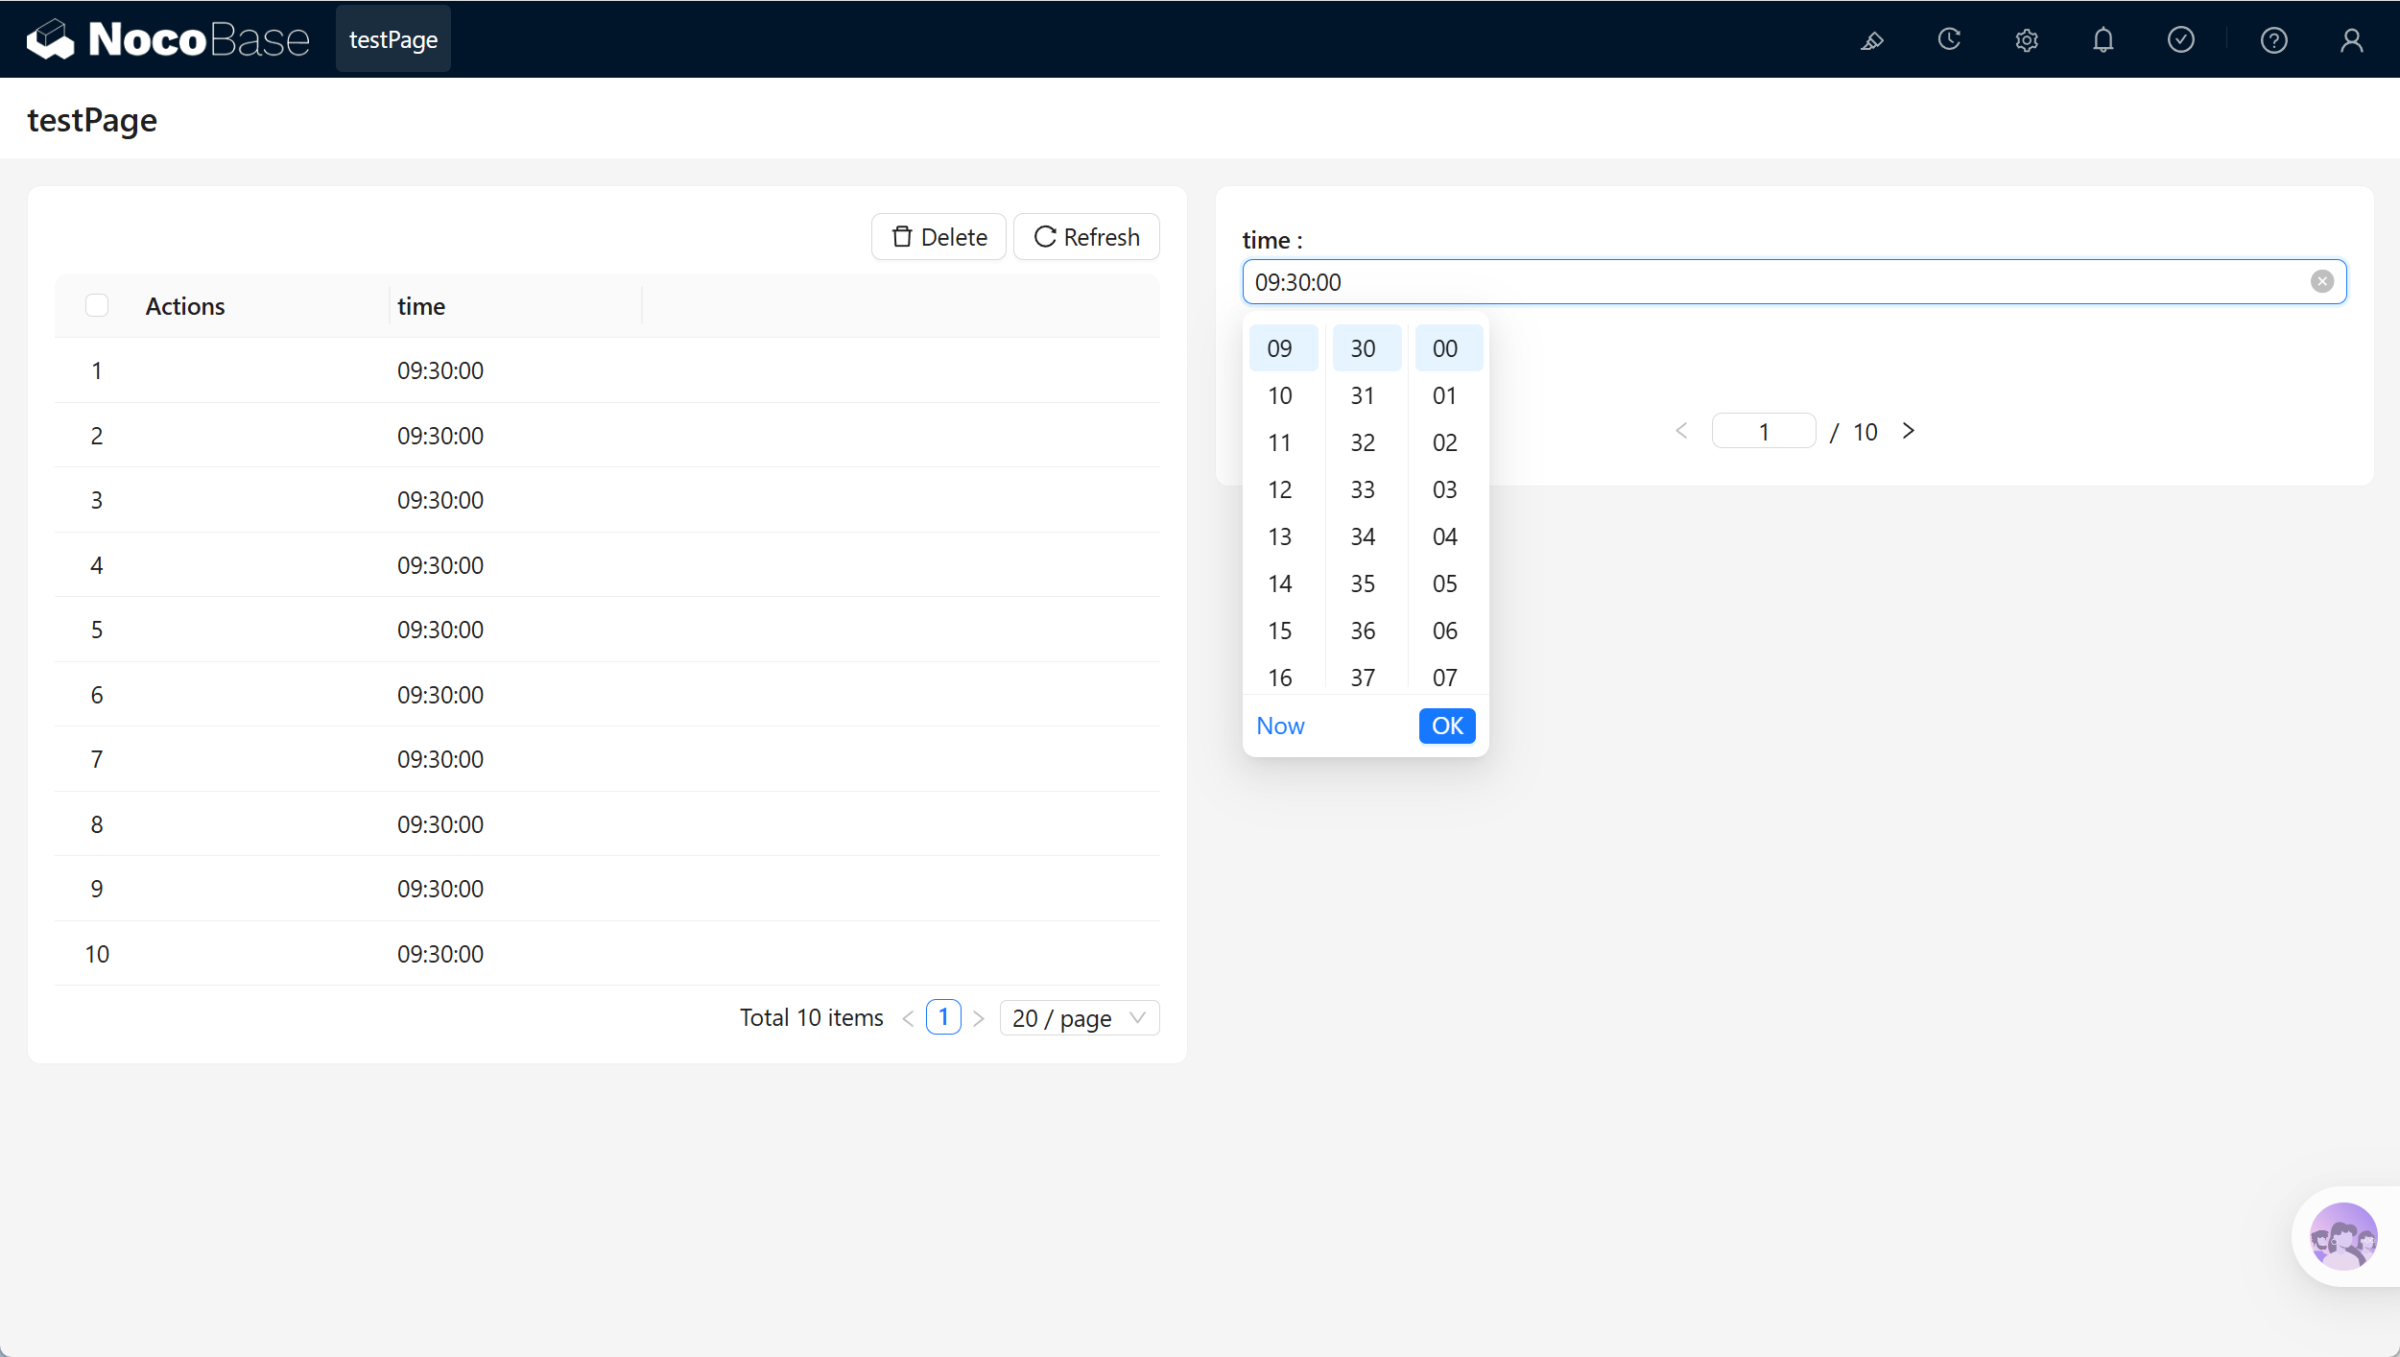The width and height of the screenshot is (2400, 1357).
Task: Open the AI employees avatar button
Action: click(x=2344, y=1237)
